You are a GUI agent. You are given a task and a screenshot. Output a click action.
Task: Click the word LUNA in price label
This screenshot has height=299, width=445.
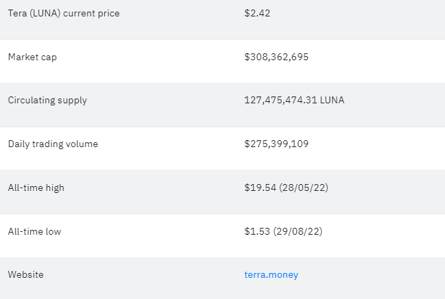[x=45, y=13]
